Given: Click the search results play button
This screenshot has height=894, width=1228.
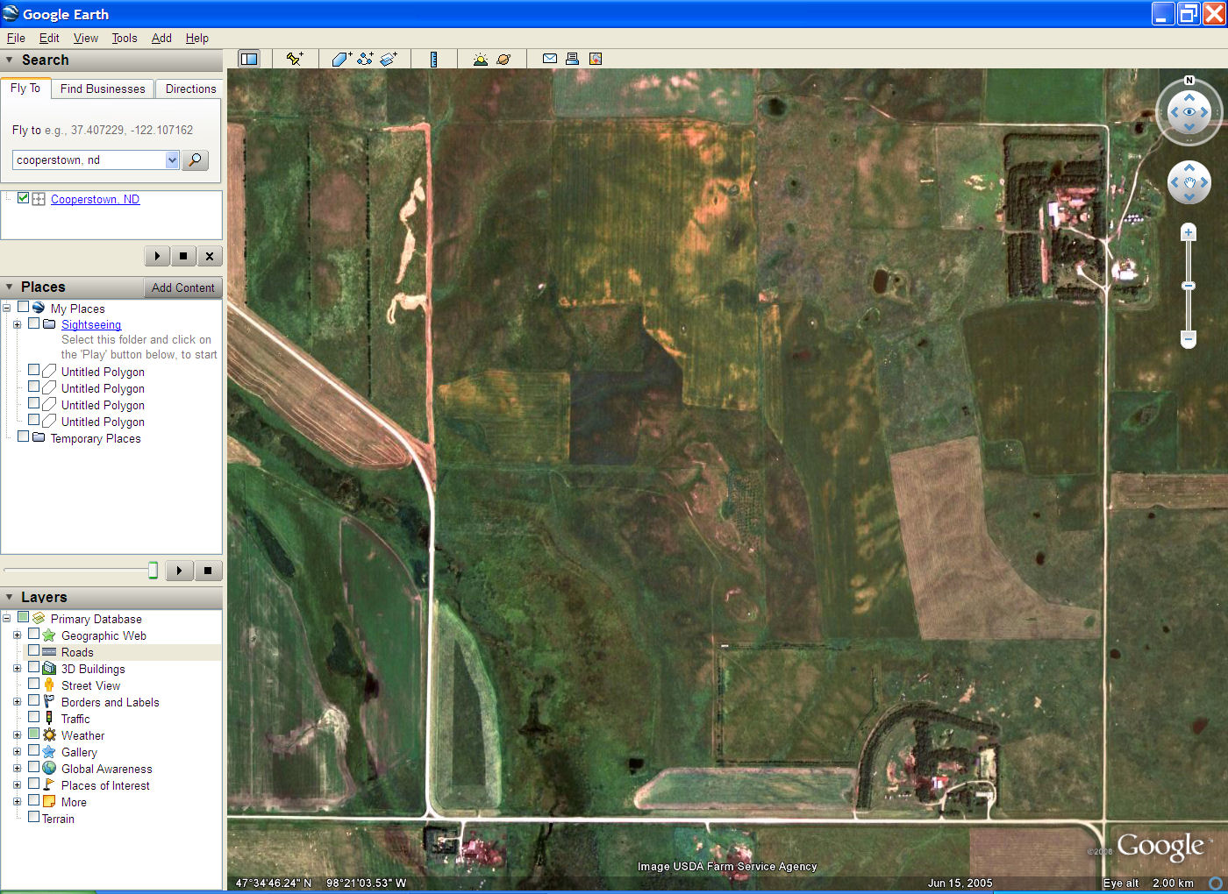Looking at the screenshot, I should coord(157,256).
